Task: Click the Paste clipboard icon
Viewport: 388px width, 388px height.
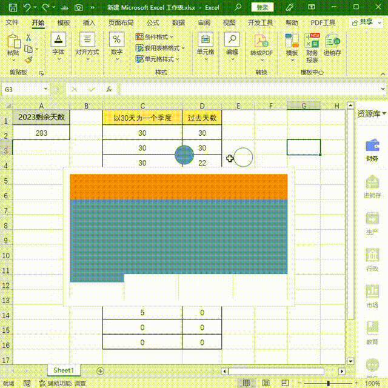Action: (x=13, y=41)
